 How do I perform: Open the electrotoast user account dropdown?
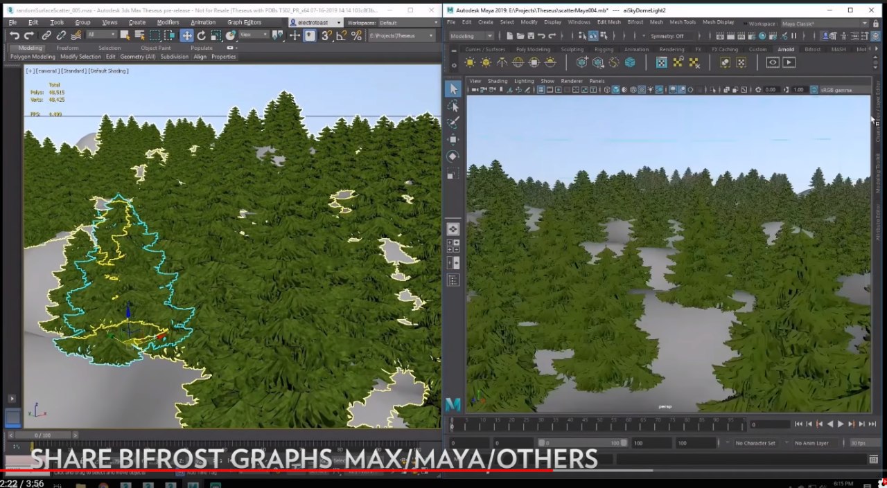(315, 23)
